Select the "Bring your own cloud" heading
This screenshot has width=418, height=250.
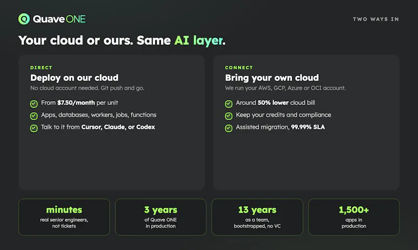pos(272,78)
